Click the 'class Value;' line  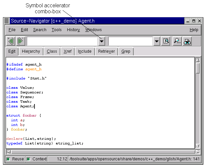(x=20, y=87)
